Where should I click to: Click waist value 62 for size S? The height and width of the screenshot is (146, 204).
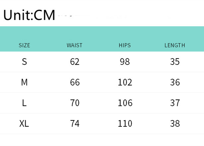[75, 62]
